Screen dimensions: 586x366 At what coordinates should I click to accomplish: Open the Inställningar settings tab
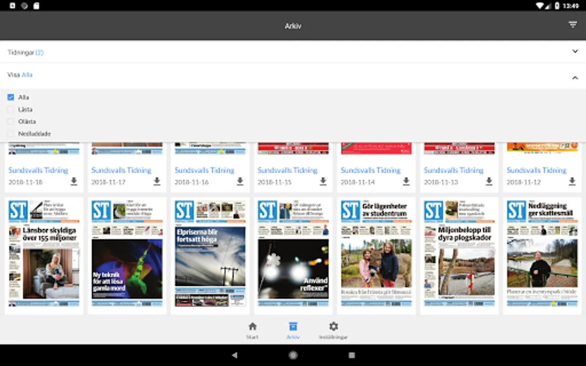[x=333, y=330]
